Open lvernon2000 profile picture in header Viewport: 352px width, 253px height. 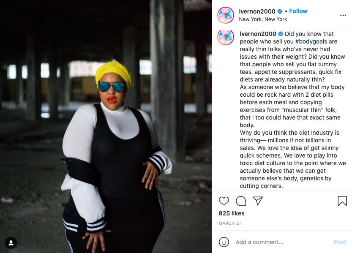[226, 15]
